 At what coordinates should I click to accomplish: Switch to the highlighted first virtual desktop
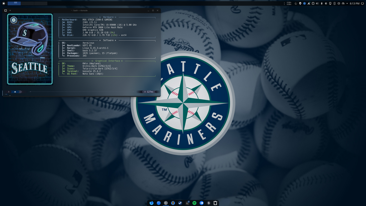[14, 3]
